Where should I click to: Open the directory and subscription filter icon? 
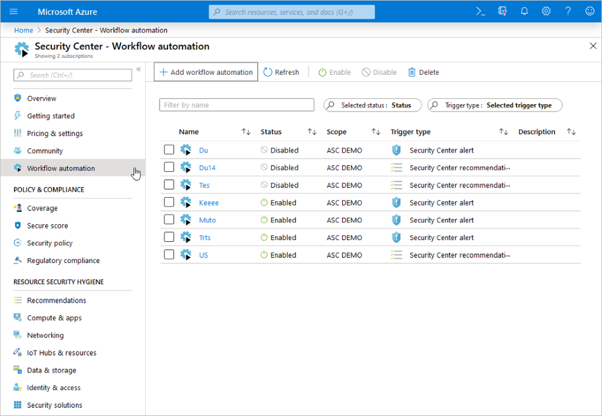coord(502,11)
